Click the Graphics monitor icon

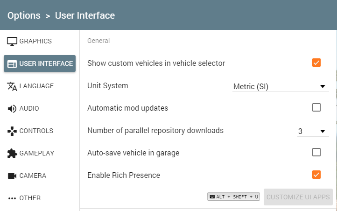click(12, 41)
